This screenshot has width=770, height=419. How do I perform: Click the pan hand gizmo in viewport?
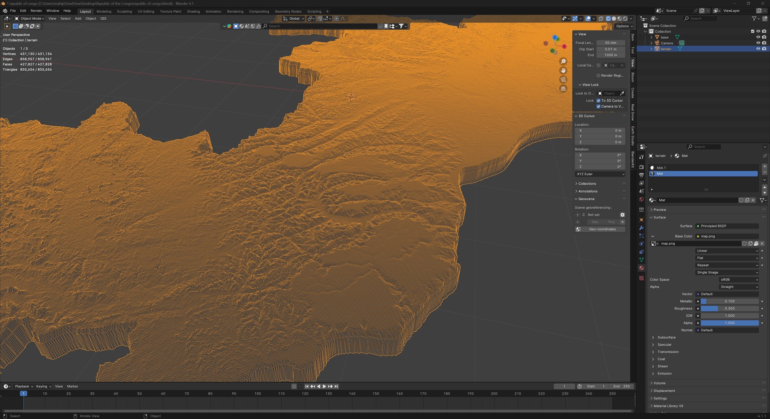click(563, 70)
